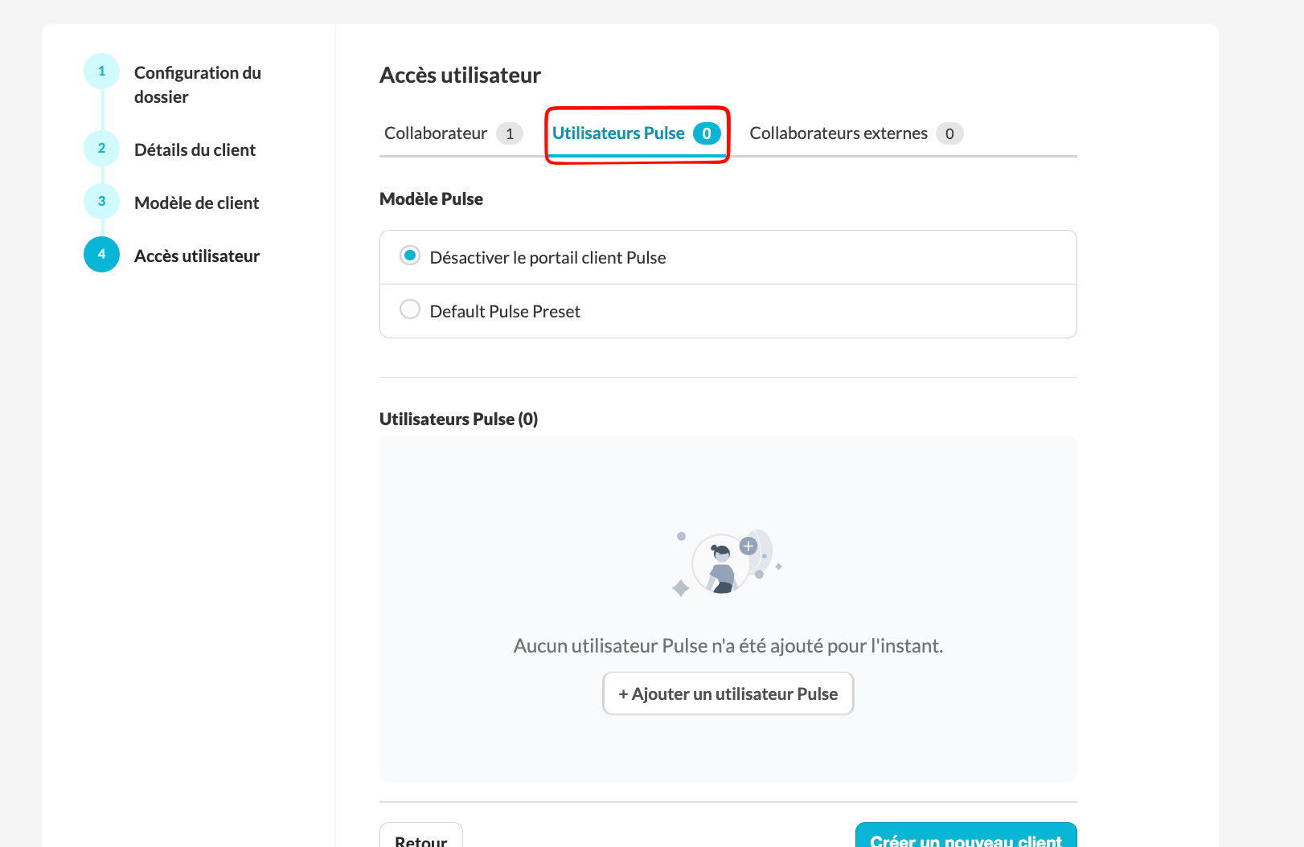Choose the Default Pulse Preset radio option
1304x847 pixels.
(x=410, y=310)
